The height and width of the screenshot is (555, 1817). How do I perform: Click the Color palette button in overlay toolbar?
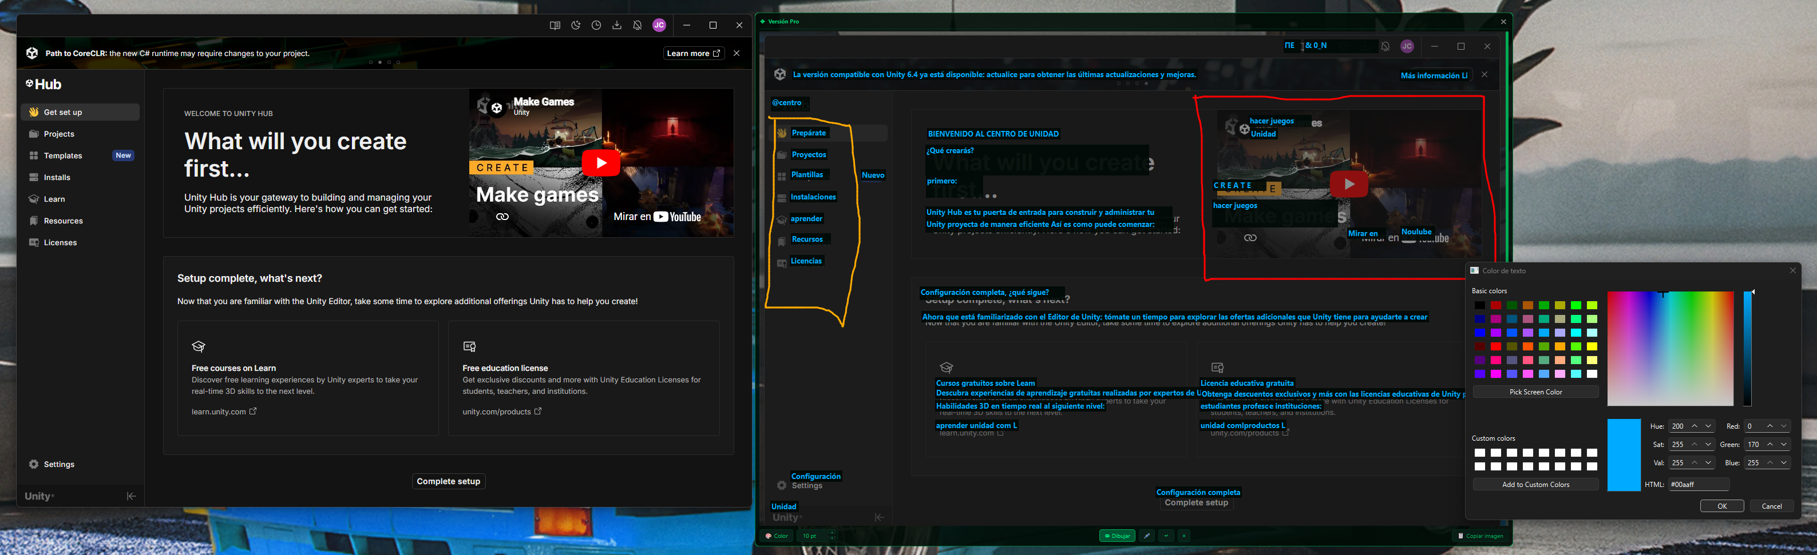[x=777, y=536]
